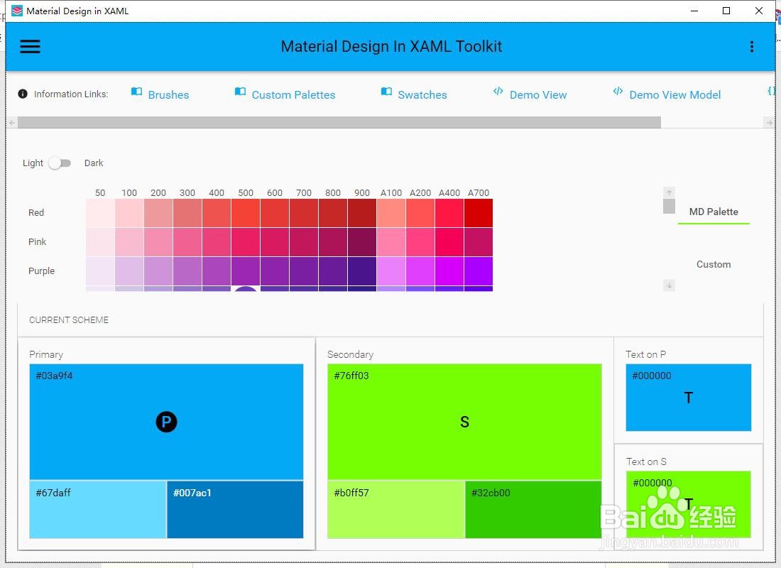Open the Demo View link
Image resolution: width=781 pixels, height=568 pixels.
(x=538, y=94)
